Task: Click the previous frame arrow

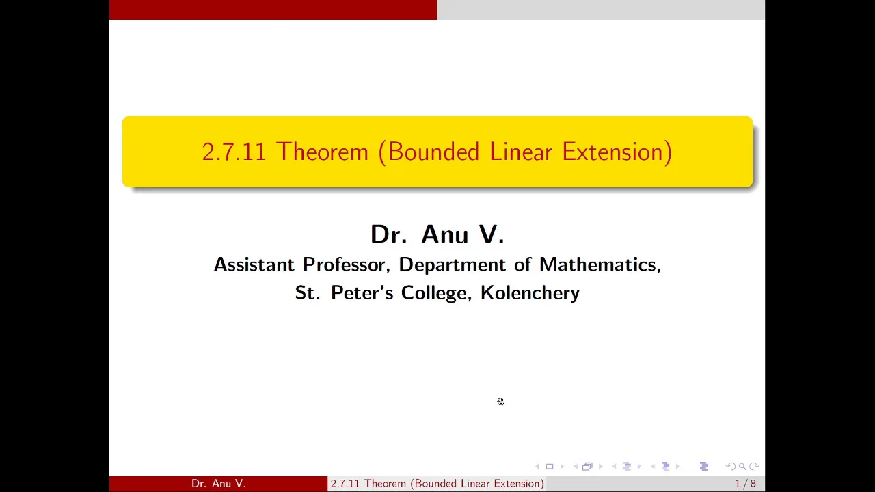Action: [x=576, y=467]
